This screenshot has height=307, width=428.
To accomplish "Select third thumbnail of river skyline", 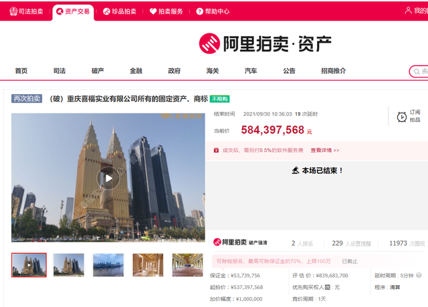I will pos(108,265).
